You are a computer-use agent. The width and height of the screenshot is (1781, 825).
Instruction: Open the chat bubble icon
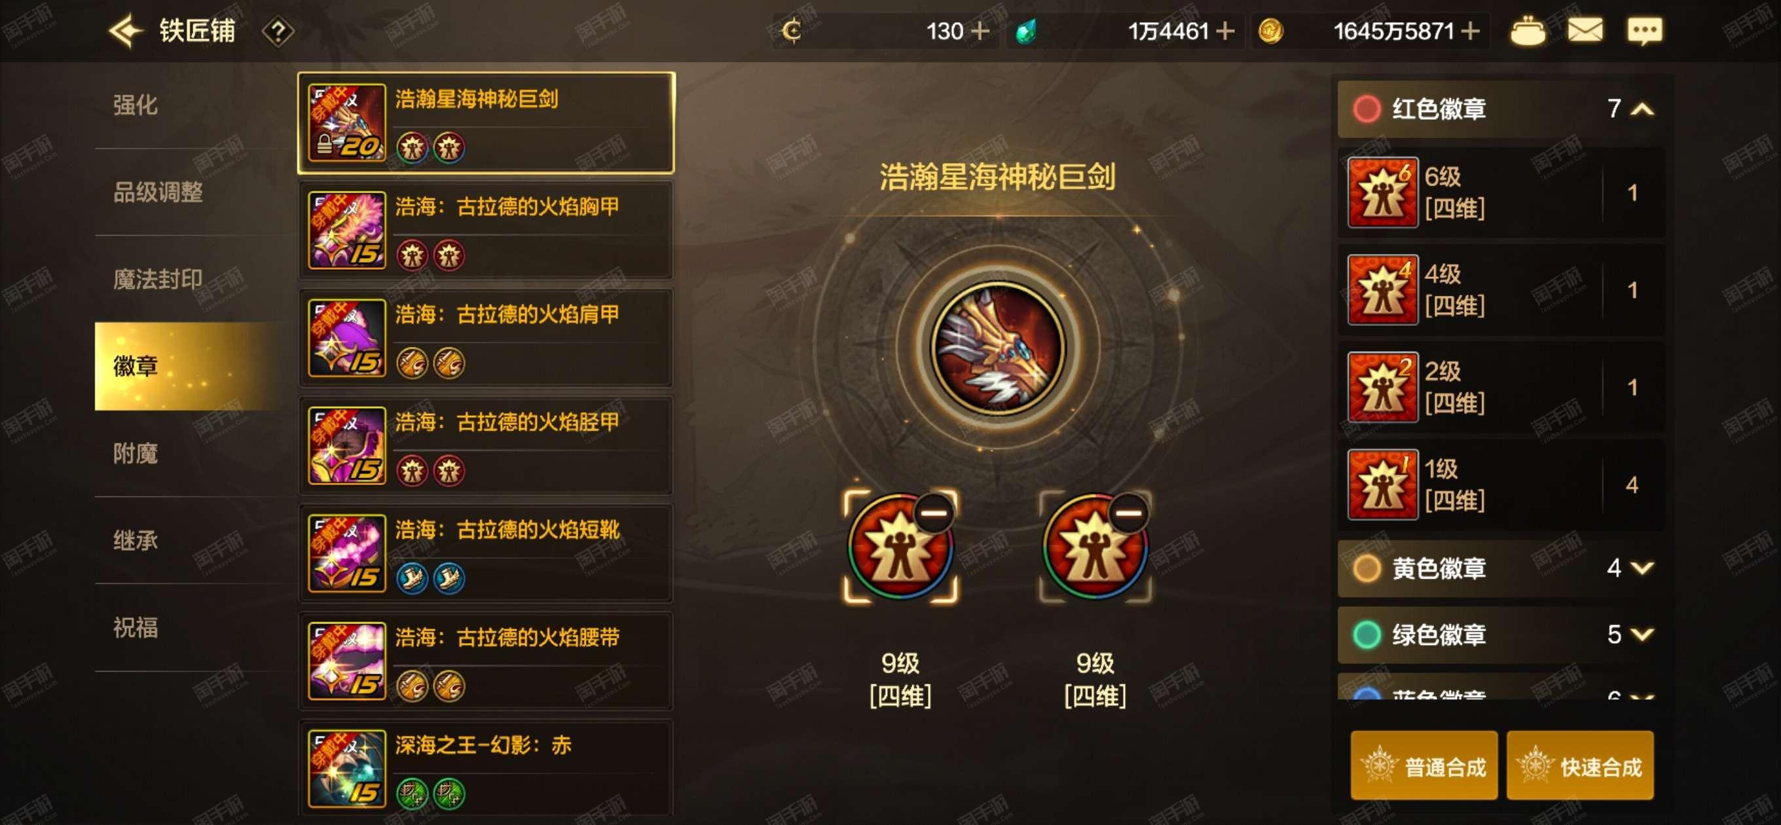(x=1645, y=31)
